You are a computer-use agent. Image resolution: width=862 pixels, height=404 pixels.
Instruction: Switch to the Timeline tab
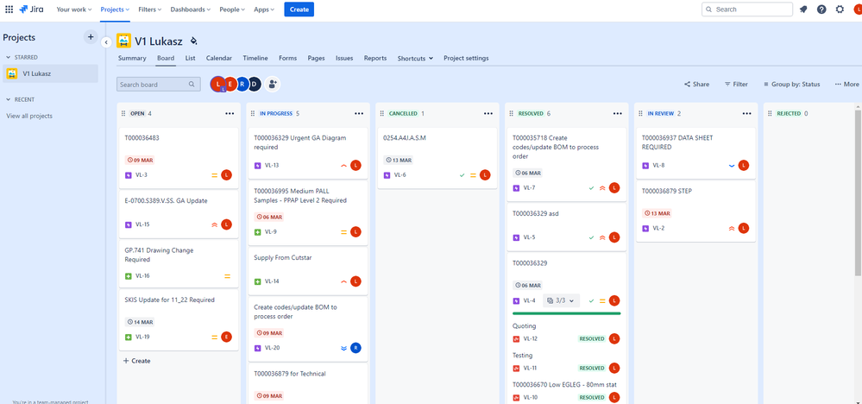point(255,58)
